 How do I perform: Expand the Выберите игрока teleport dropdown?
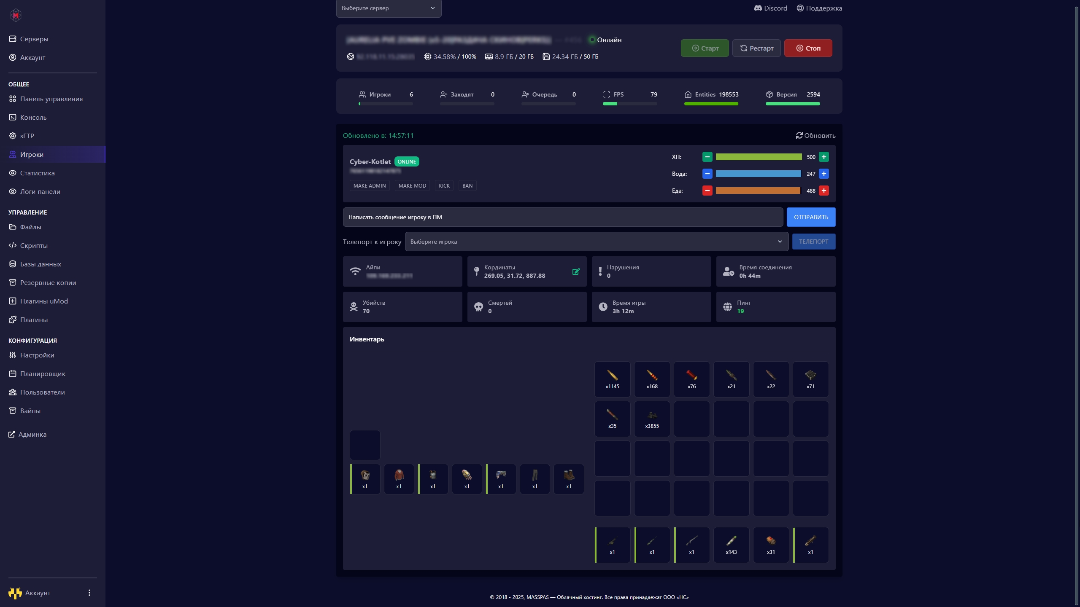pos(596,242)
